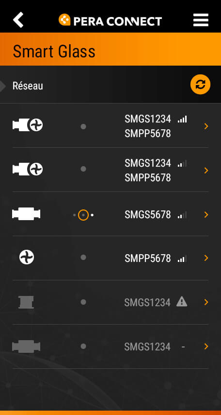This screenshot has height=415, width=221.
Task: Select the first glass-and-fan device icon
Action: point(28,125)
